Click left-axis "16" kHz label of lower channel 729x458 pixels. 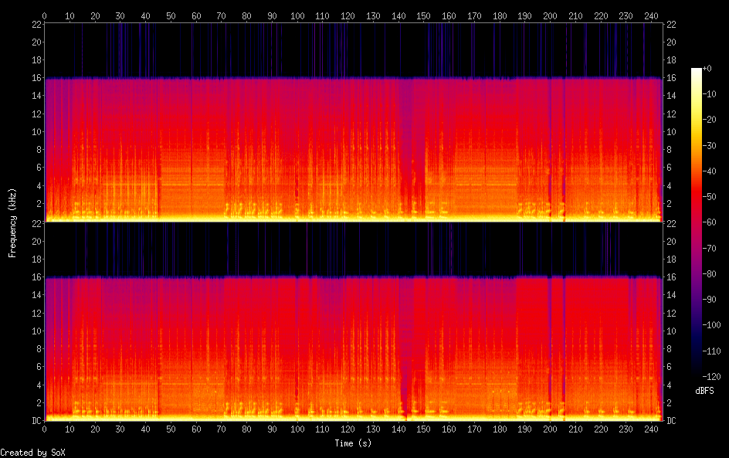click(37, 277)
